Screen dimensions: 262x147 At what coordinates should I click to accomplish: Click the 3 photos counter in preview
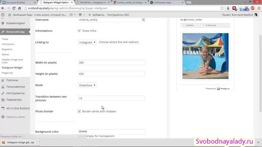coord(188,25)
